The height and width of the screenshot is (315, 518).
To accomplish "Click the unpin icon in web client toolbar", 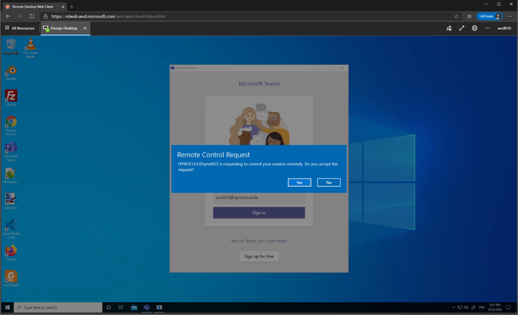I will (x=449, y=28).
